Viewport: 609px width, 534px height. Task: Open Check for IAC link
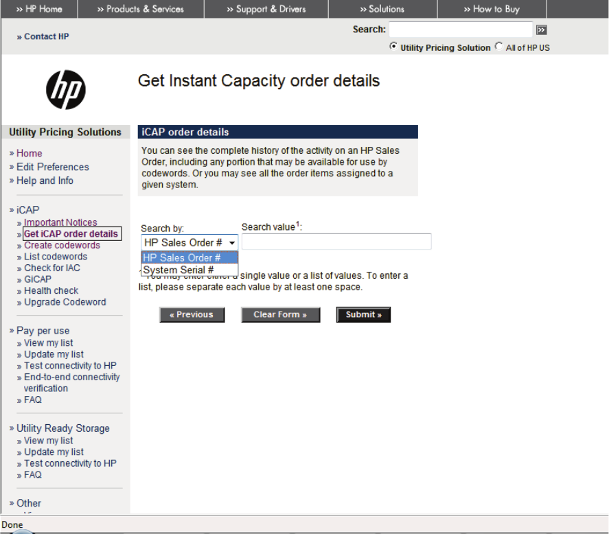coord(52,268)
